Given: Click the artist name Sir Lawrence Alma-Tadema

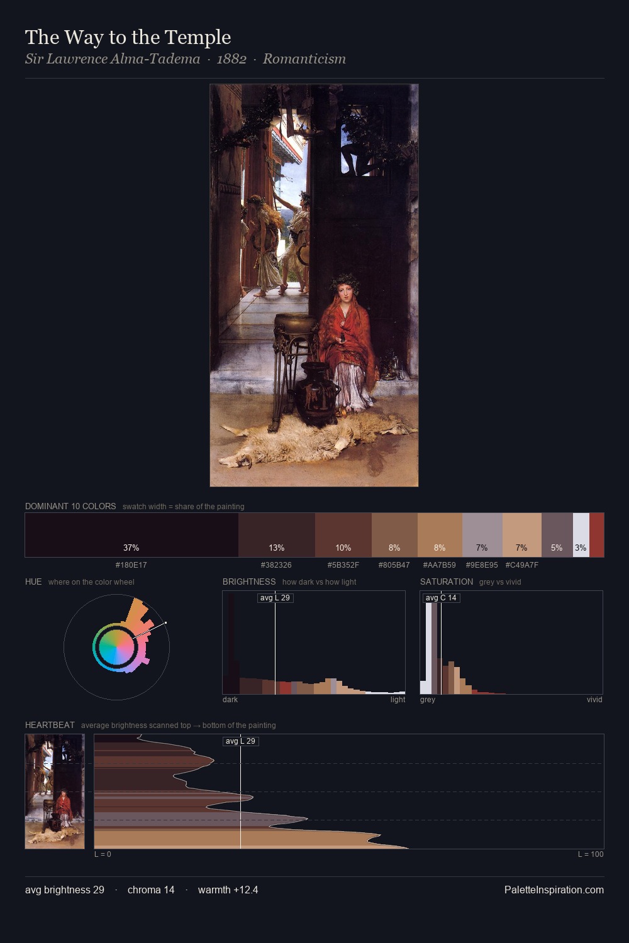Looking at the screenshot, I should 113,59.
